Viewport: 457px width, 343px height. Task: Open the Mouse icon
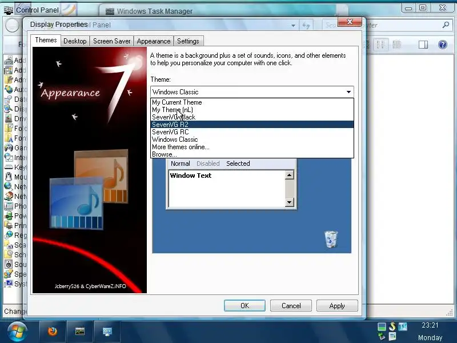(x=9, y=177)
